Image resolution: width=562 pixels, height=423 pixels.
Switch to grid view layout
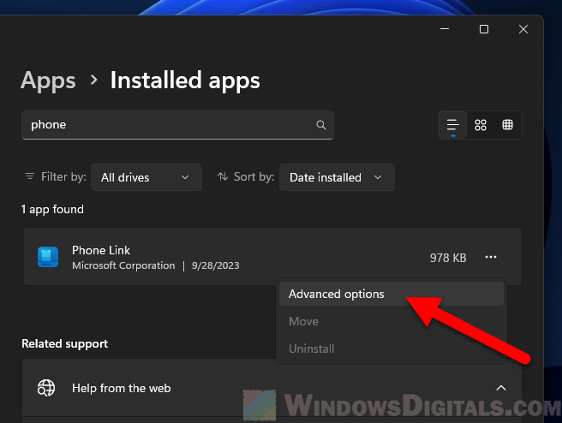pos(481,125)
